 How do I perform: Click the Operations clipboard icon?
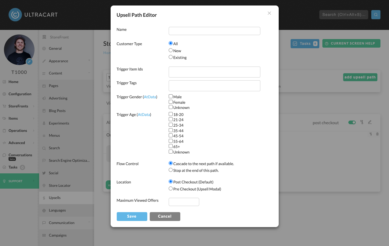4,131
